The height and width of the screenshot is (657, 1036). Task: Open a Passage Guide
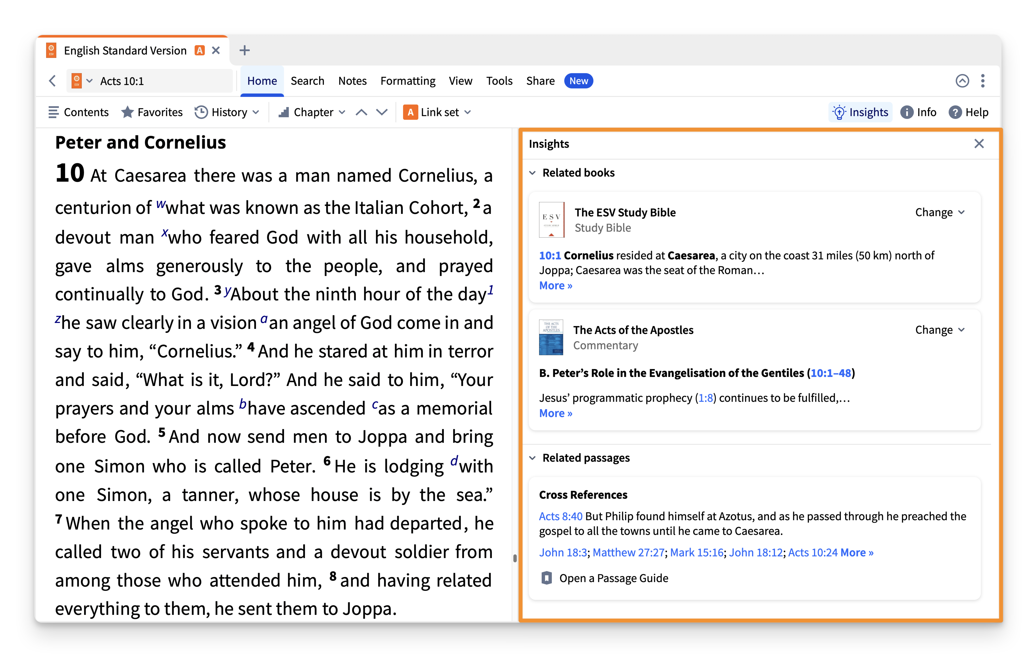604,578
